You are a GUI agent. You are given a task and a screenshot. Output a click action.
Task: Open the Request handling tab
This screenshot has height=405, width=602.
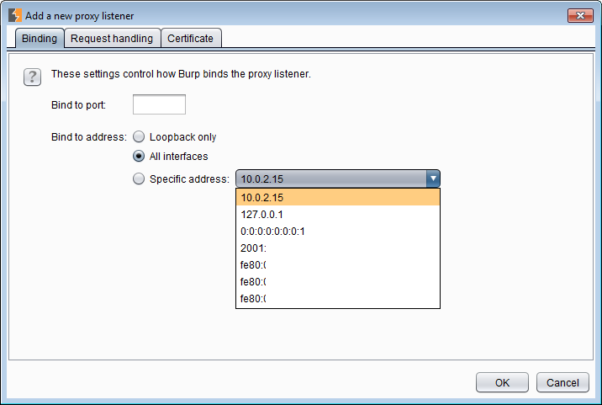(x=112, y=39)
